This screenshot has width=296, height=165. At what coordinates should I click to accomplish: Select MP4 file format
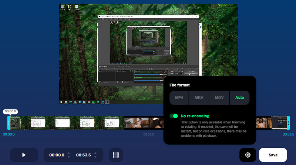[179, 98]
